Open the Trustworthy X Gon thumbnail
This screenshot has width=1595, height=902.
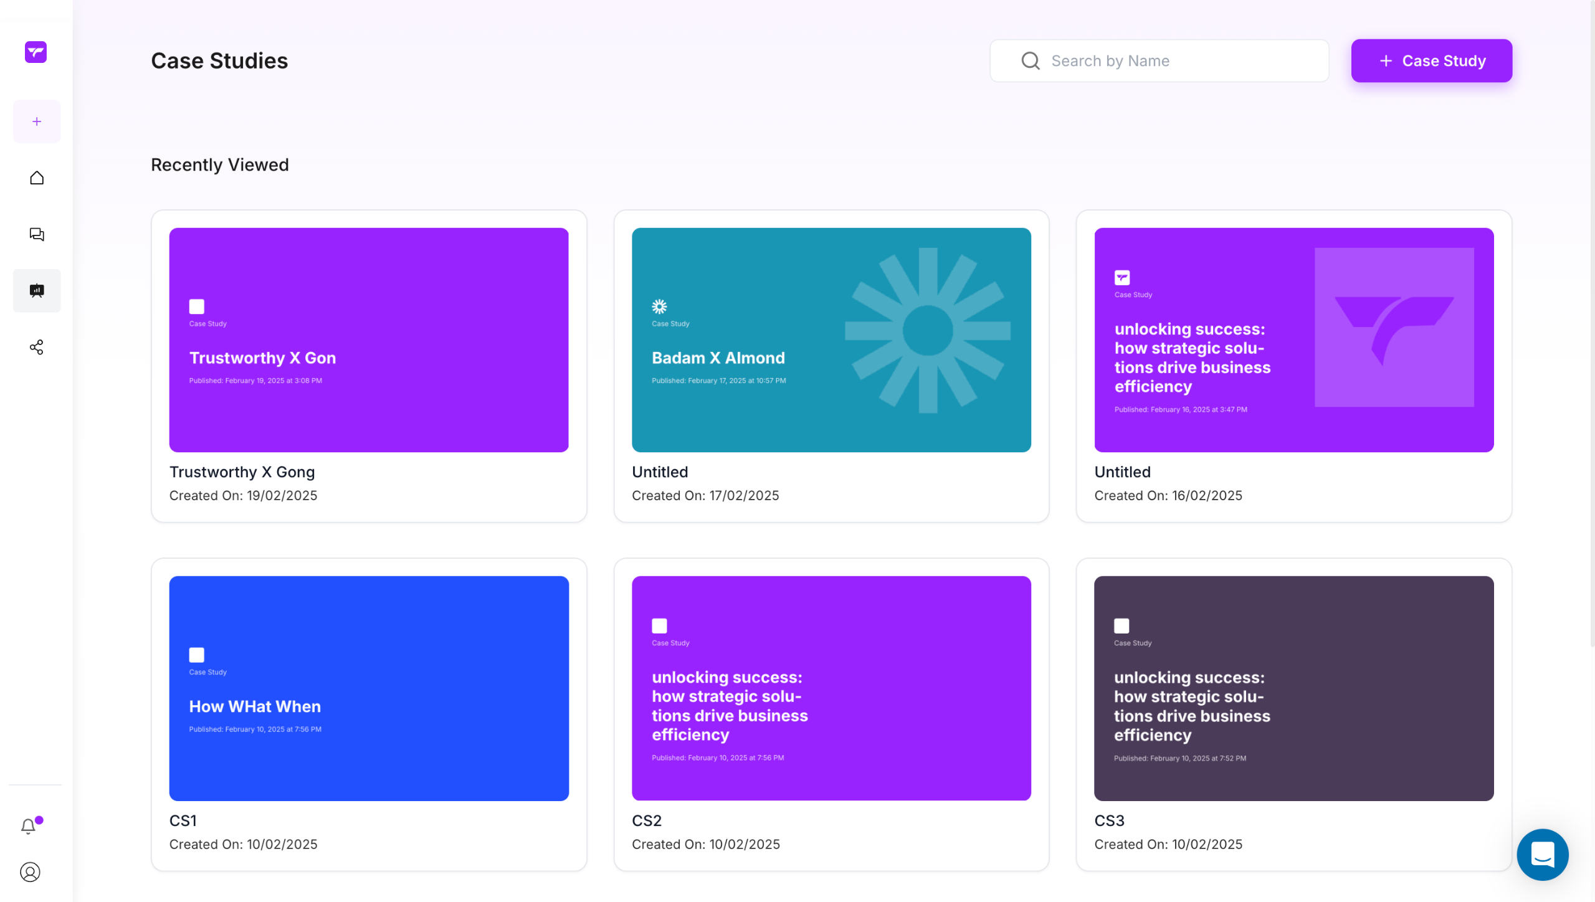coord(369,340)
